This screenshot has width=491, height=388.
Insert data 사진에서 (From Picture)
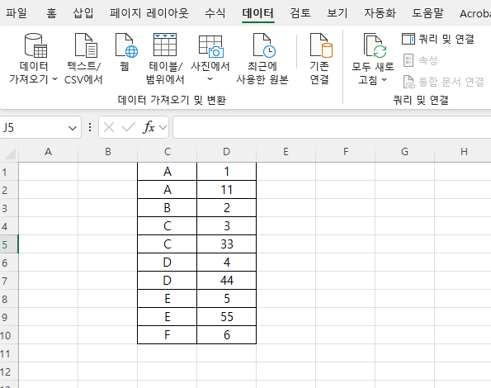pos(210,59)
